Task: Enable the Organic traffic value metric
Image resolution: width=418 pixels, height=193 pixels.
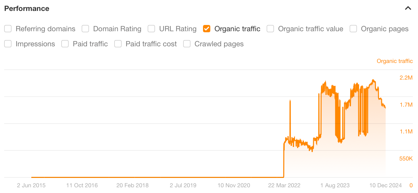Action: coord(270,29)
